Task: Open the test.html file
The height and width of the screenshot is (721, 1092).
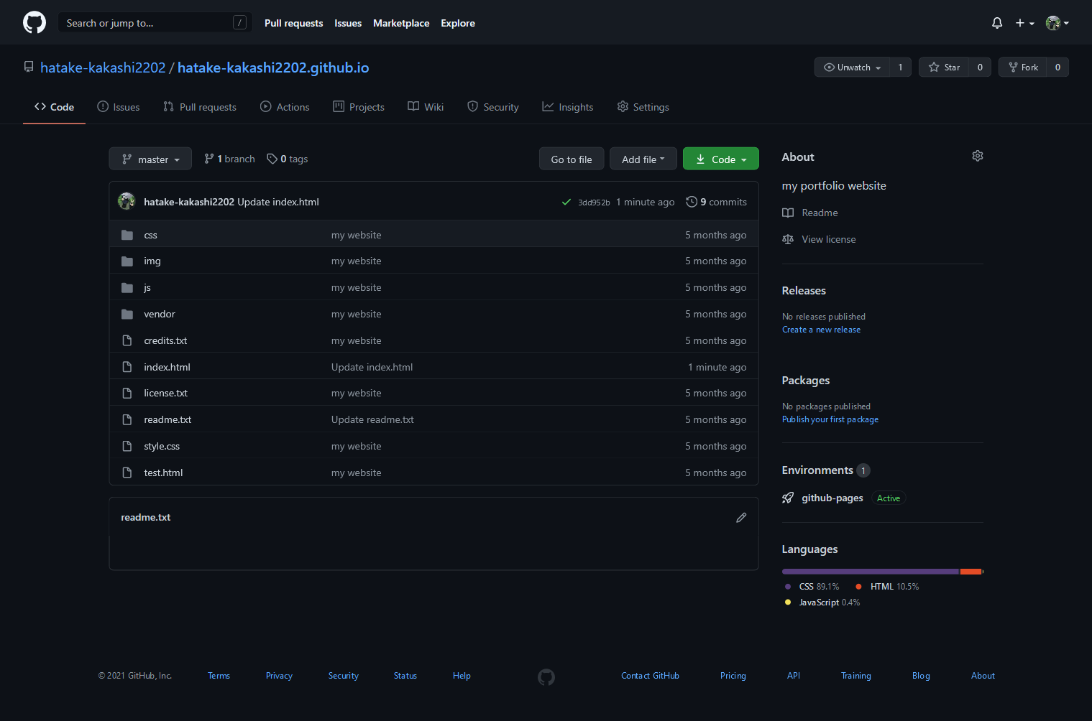Action: [x=163, y=473]
